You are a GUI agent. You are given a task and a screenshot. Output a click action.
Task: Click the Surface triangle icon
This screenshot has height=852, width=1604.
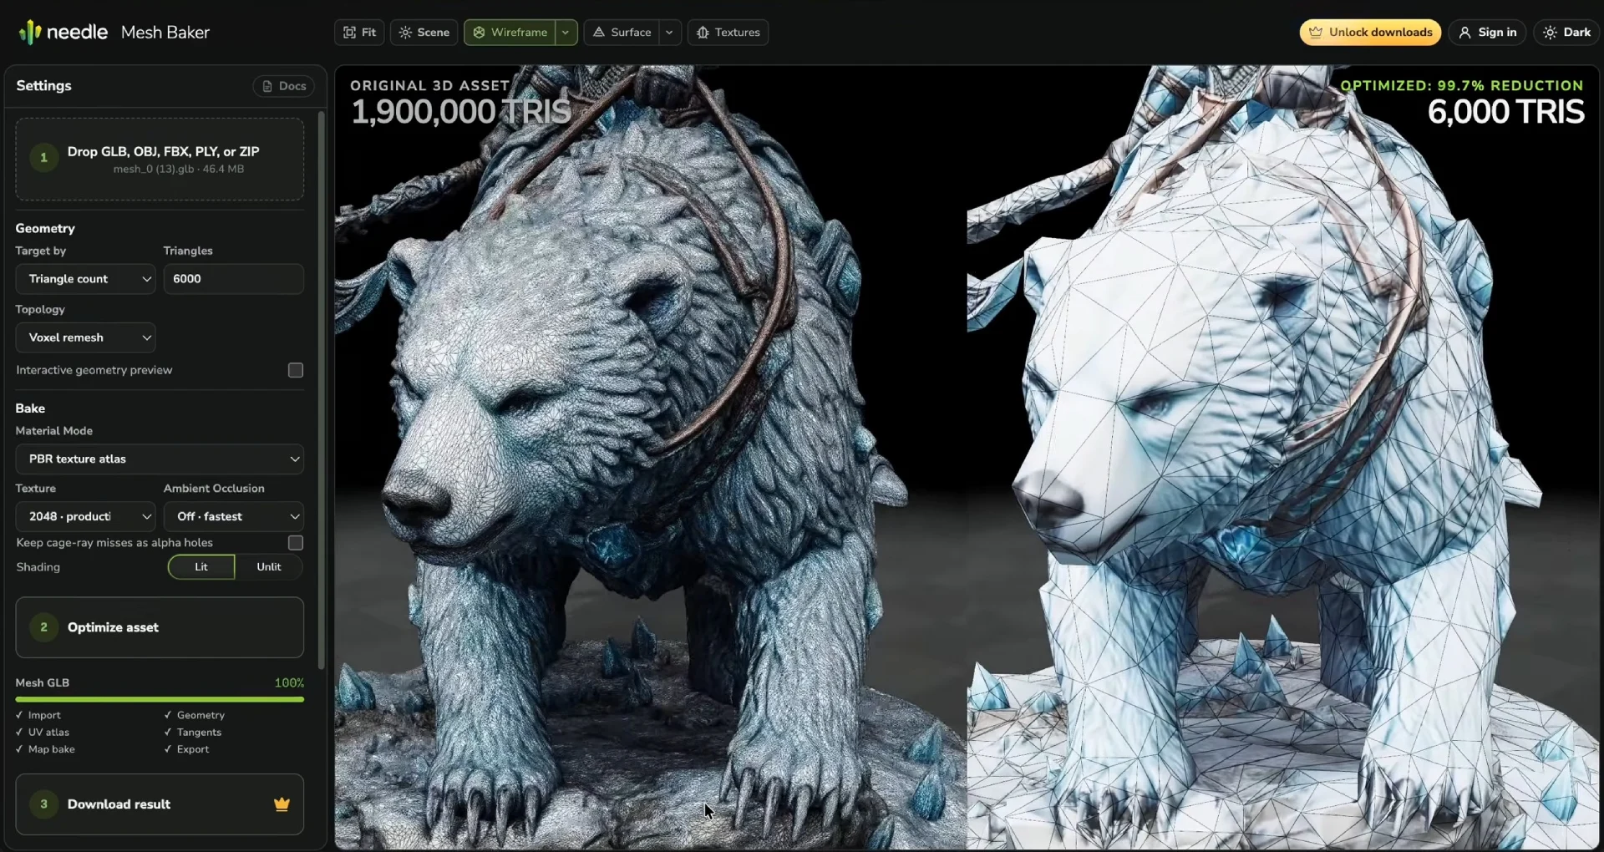(x=598, y=33)
